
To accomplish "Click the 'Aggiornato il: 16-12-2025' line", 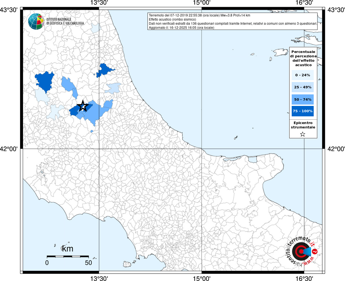I will pos(182,28).
